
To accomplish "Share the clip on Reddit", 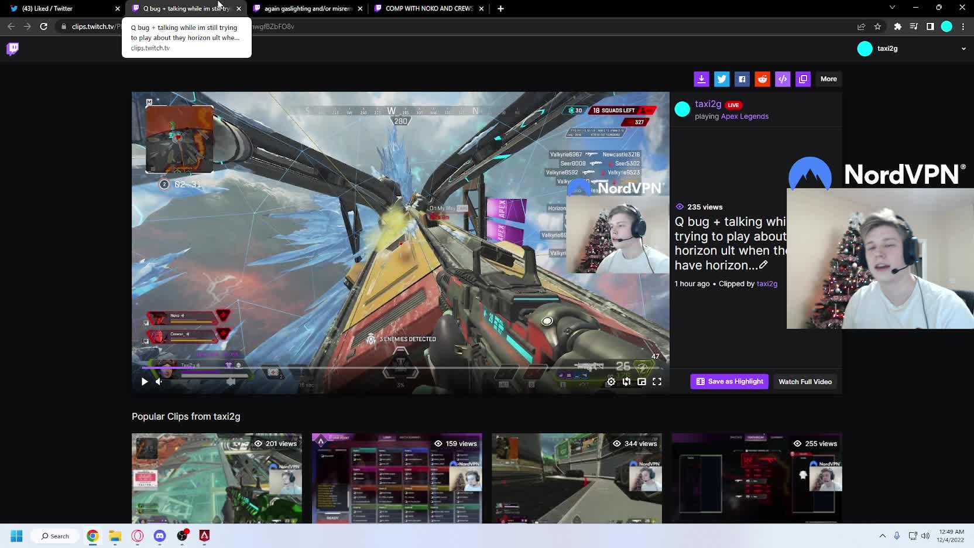I will pos(762,79).
